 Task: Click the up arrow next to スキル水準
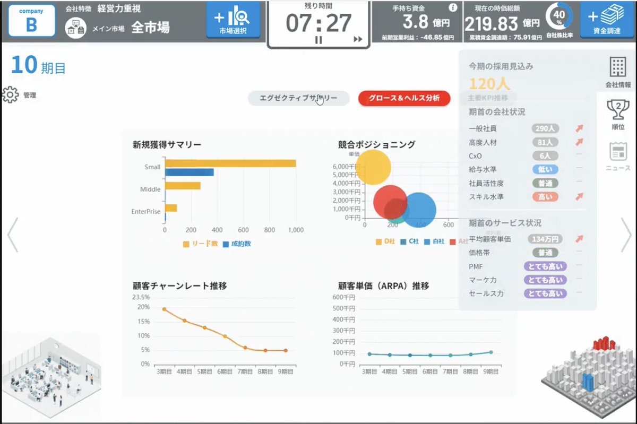(x=579, y=196)
